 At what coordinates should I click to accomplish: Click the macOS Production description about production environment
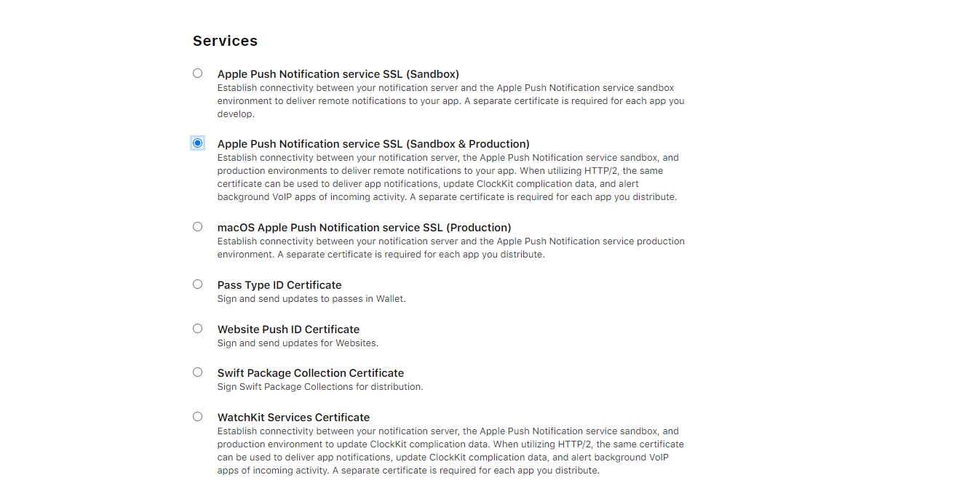point(451,248)
